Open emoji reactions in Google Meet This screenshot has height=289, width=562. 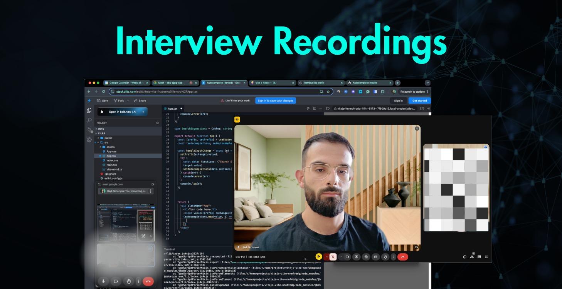366,257
